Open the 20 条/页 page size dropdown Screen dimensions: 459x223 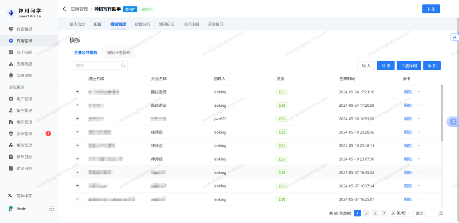tap(401, 213)
